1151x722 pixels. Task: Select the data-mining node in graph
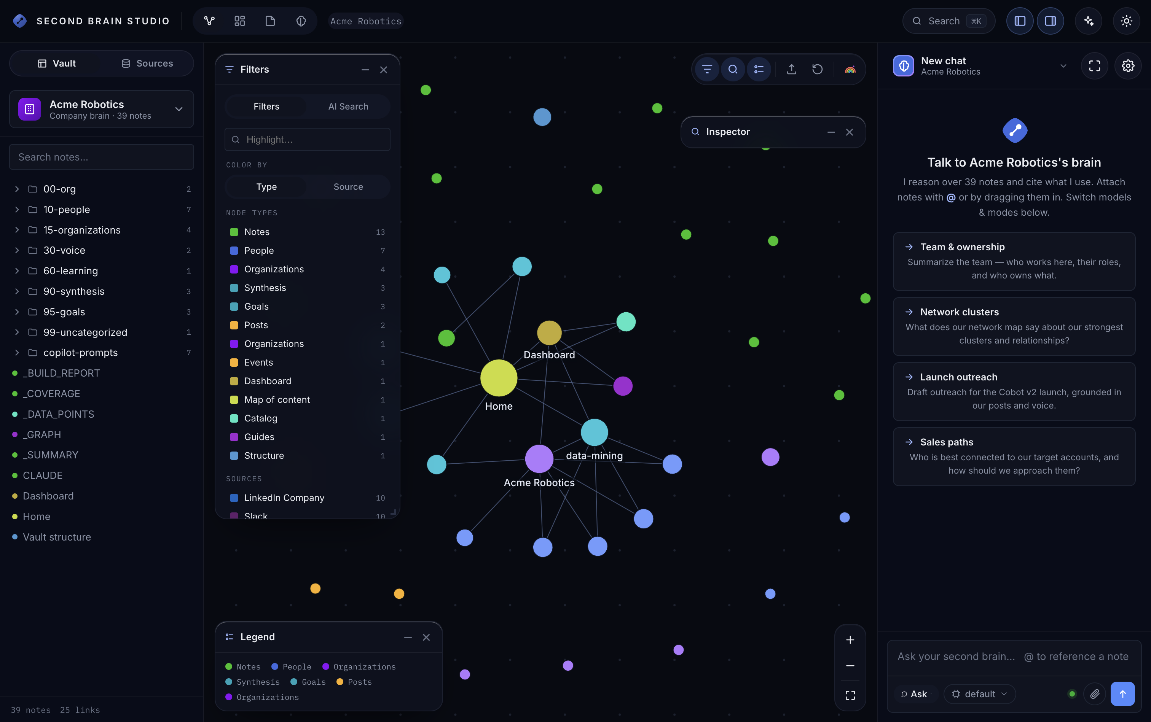point(595,433)
